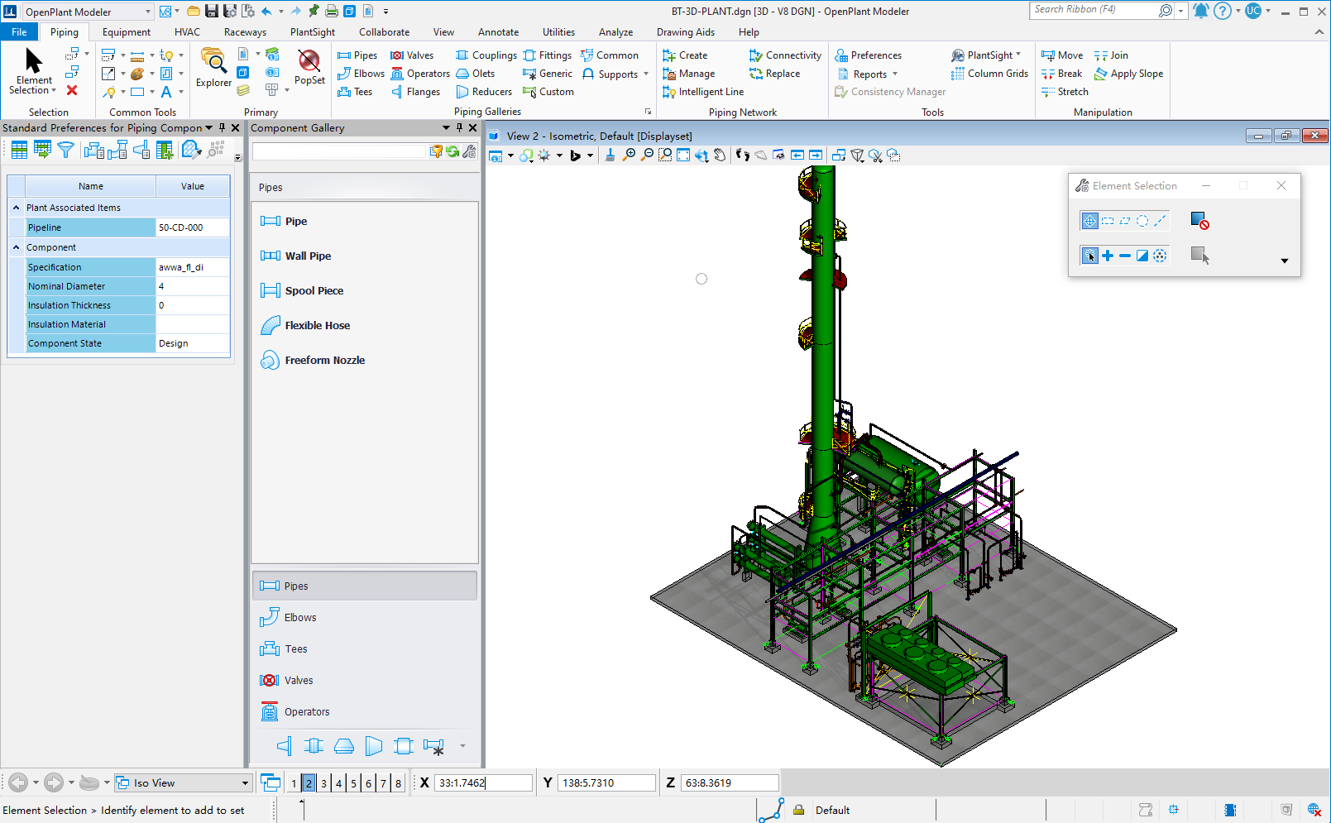Collapse the Plant Associated Items group
The height and width of the screenshot is (823, 1331).
[x=16, y=208]
